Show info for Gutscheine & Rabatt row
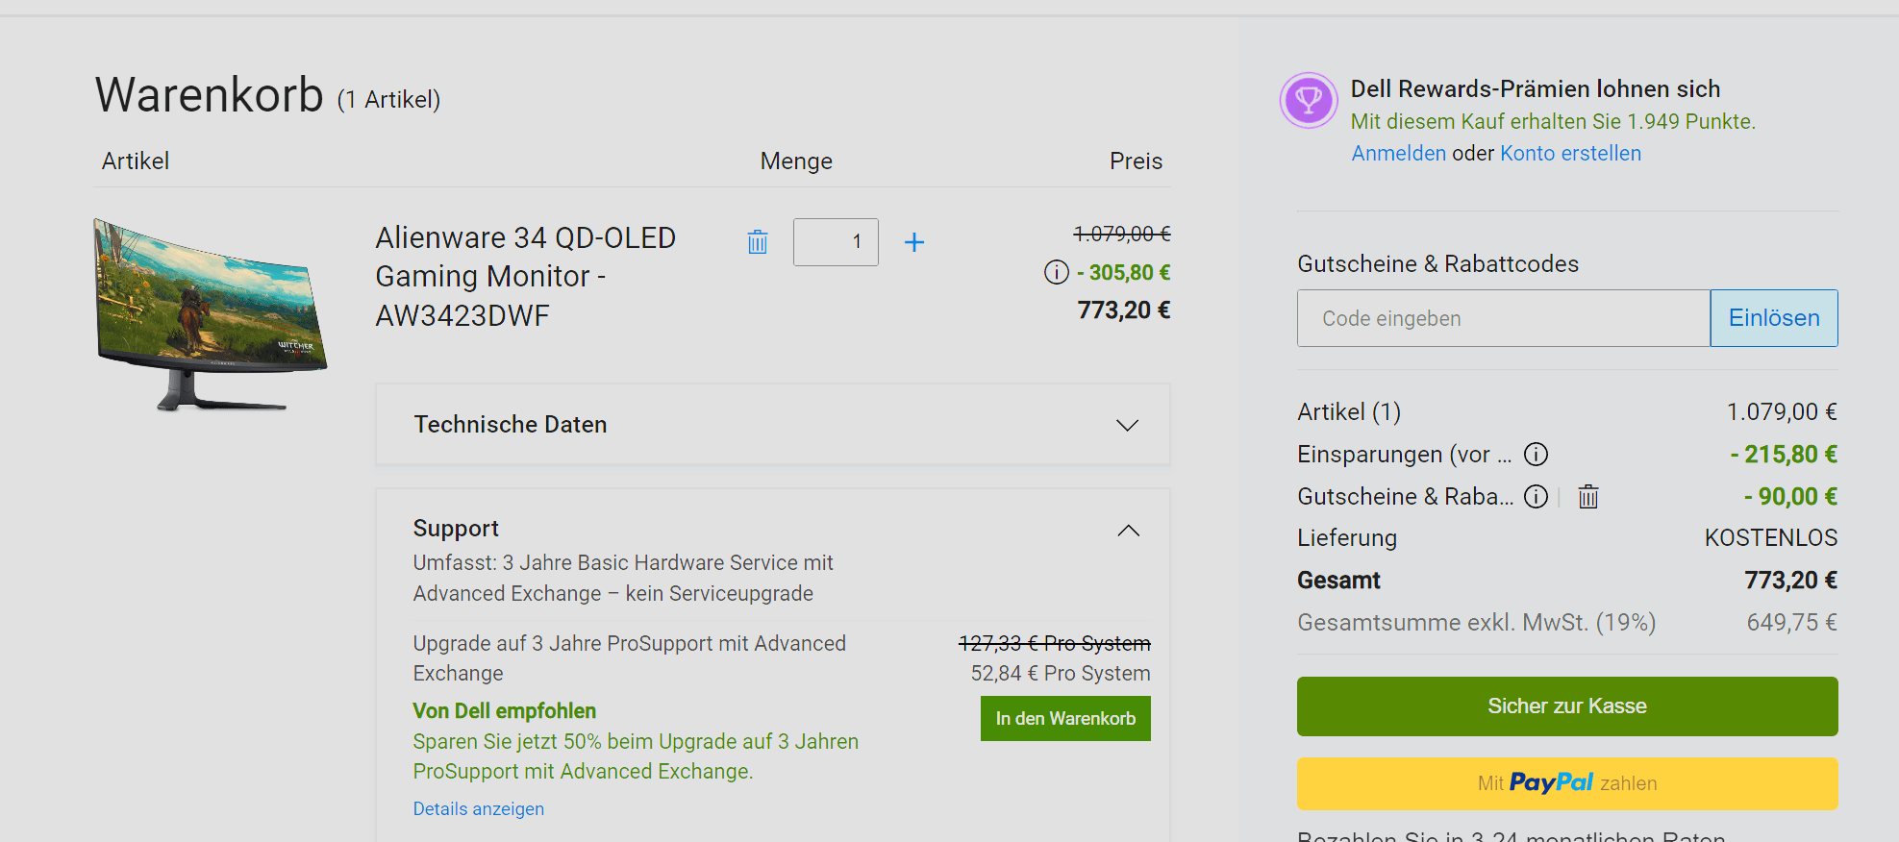This screenshot has width=1899, height=842. coord(1536,496)
